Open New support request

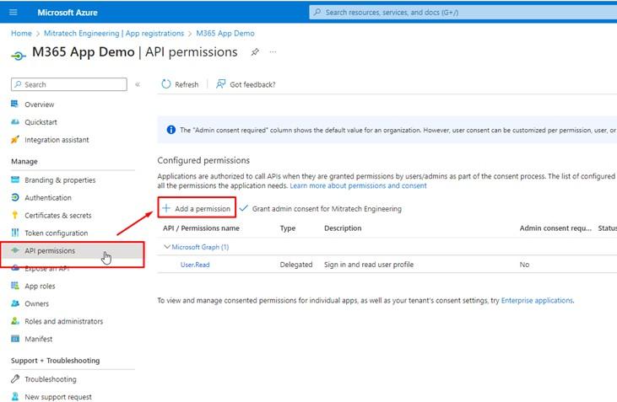coord(58,397)
